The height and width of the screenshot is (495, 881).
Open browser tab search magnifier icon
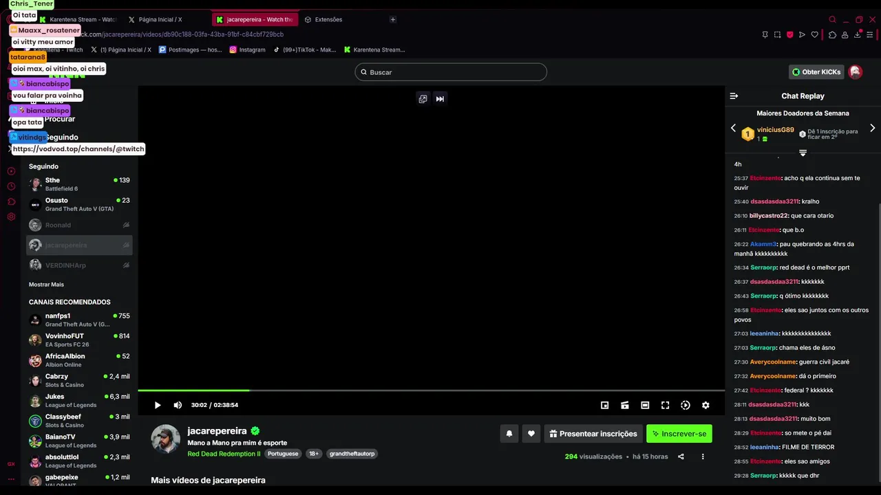[832, 20]
